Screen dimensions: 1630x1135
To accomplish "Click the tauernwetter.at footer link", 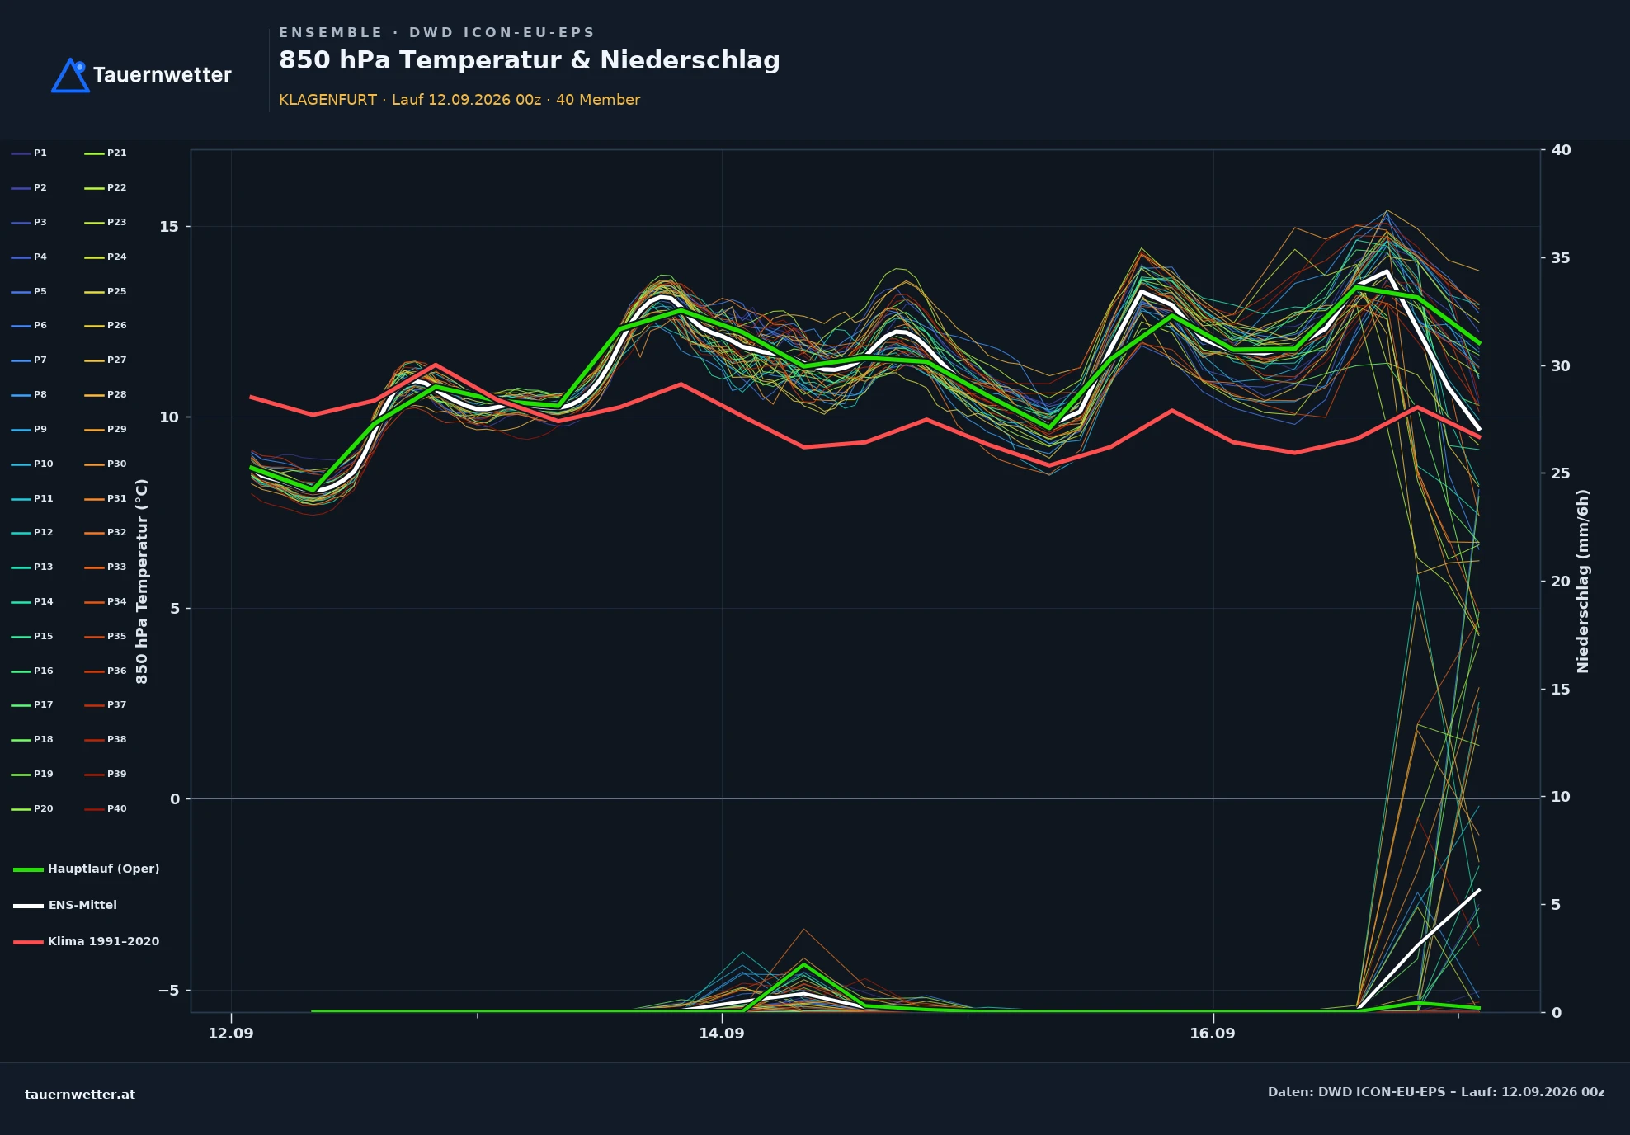I will click(x=80, y=1095).
